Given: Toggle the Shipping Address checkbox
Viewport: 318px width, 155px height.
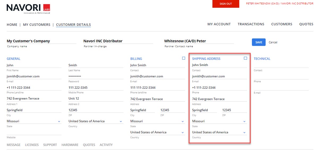Looking at the screenshot, I should pos(245,58).
